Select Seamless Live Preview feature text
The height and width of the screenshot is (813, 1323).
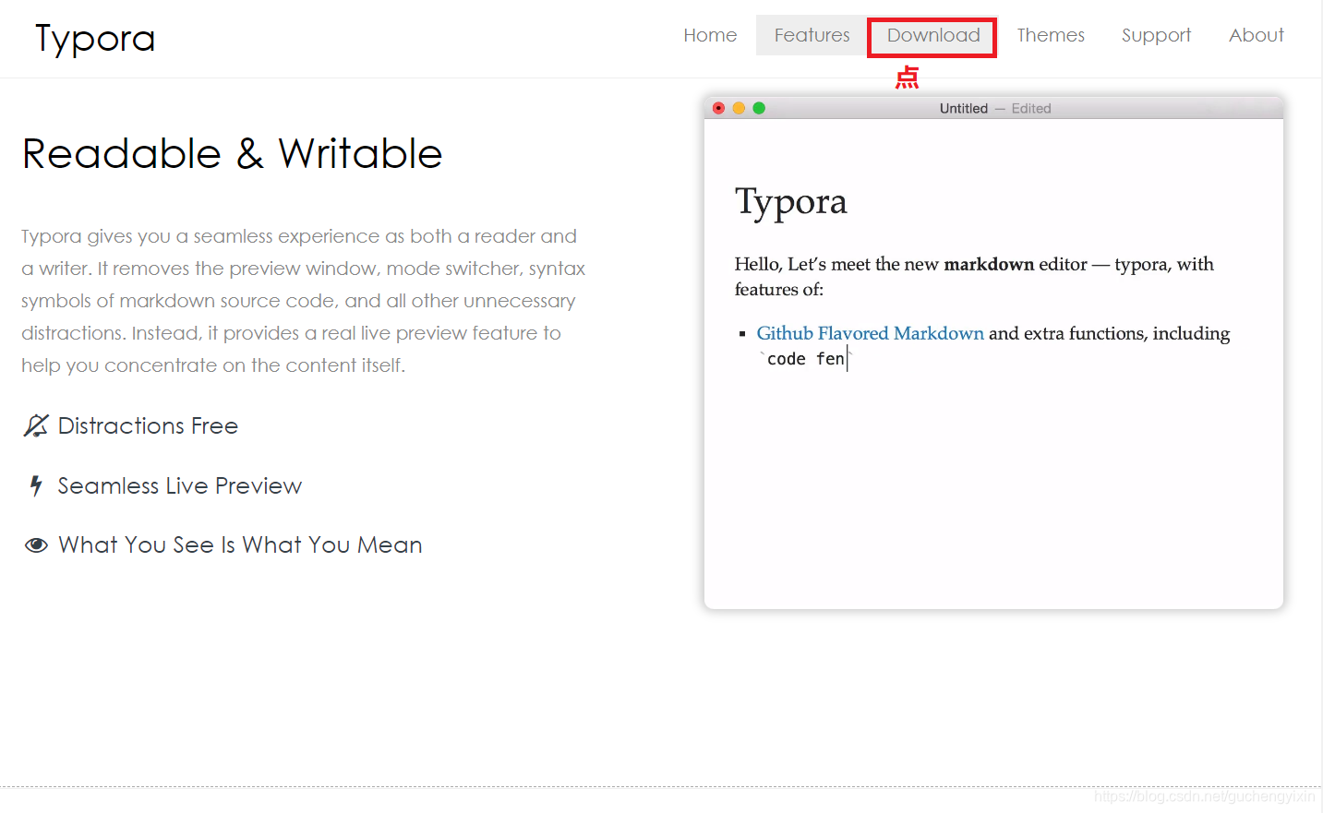click(x=180, y=485)
